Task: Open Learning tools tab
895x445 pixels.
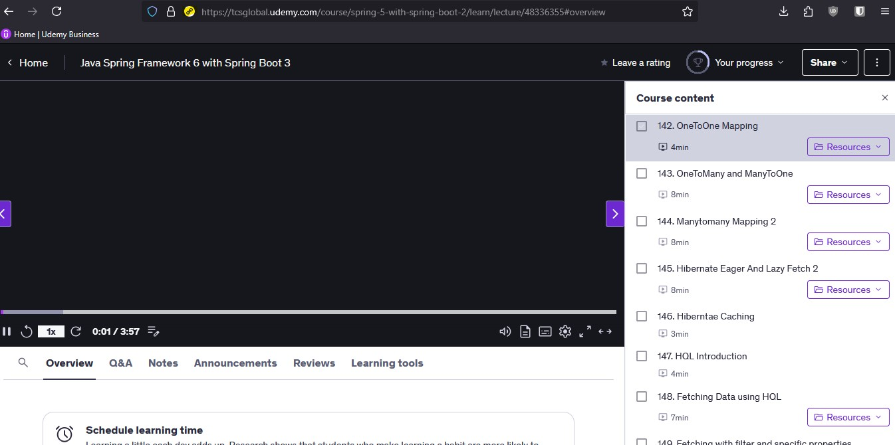Action: (387, 363)
